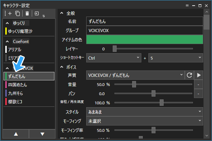Click scrollbar down arrow in settings panel
The height and width of the screenshot is (141, 212).
point(207,135)
